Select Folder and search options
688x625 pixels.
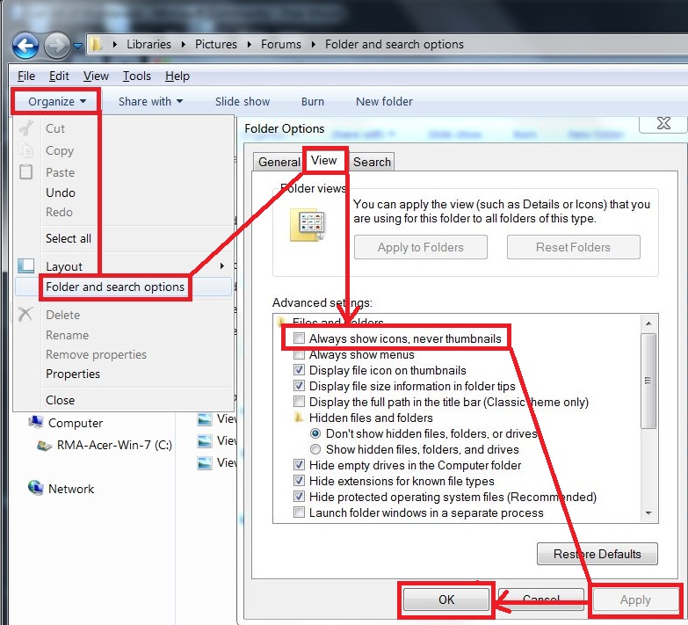pyautogui.click(x=115, y=287)
